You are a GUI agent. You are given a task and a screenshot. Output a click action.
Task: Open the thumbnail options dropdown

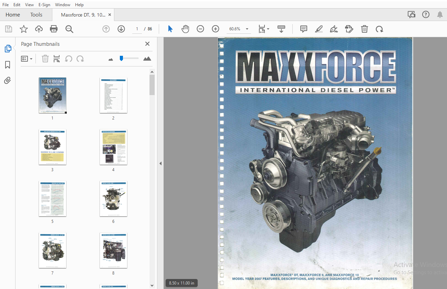coord(27,59)
